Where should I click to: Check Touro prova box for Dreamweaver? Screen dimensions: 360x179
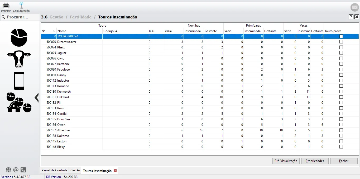click(x=341, y=42)
